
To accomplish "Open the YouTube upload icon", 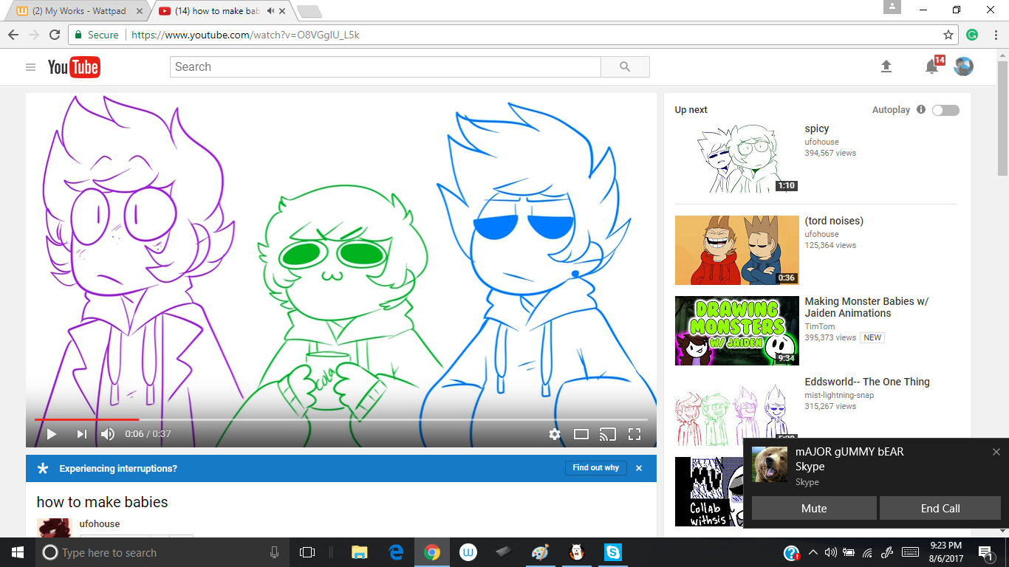I will 886,66.
